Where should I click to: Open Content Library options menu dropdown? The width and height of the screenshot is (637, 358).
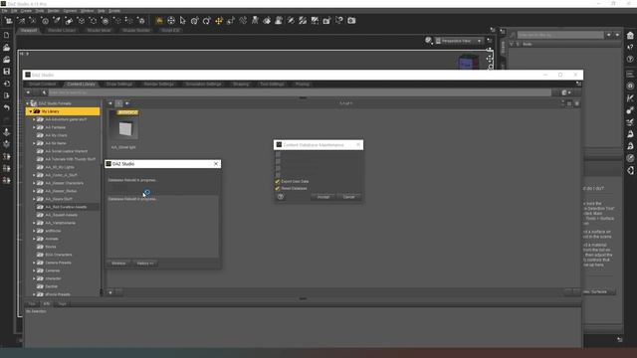click(566, 92)
